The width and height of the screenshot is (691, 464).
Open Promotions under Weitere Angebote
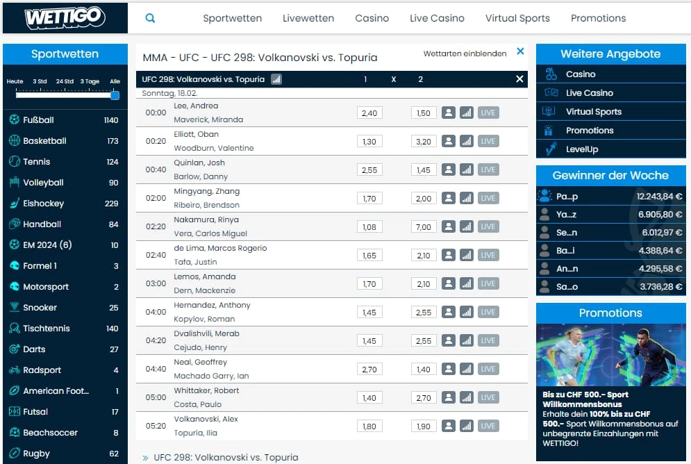coord(611,131)
